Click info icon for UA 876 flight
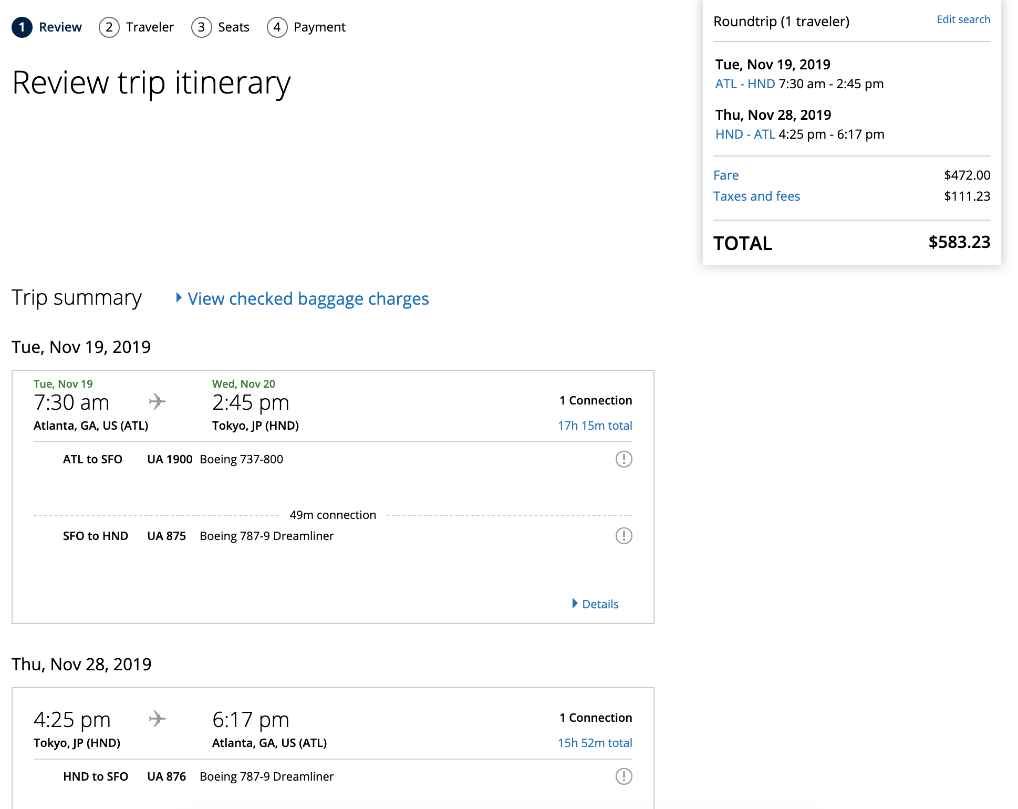 (624, 776)
